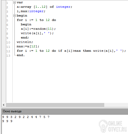Click the word array on line 2
Viewport: 128px width, 134px height.
click(26, 7)
